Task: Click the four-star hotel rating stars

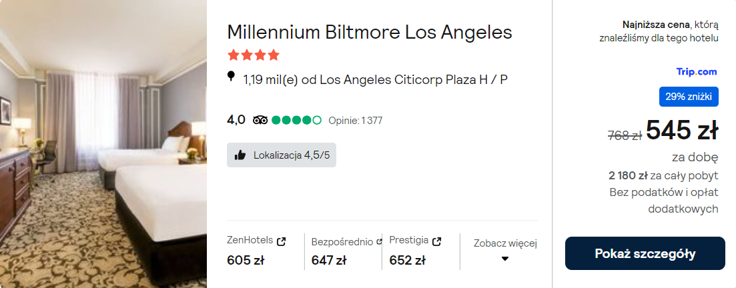Action: (x=253, y=55)
